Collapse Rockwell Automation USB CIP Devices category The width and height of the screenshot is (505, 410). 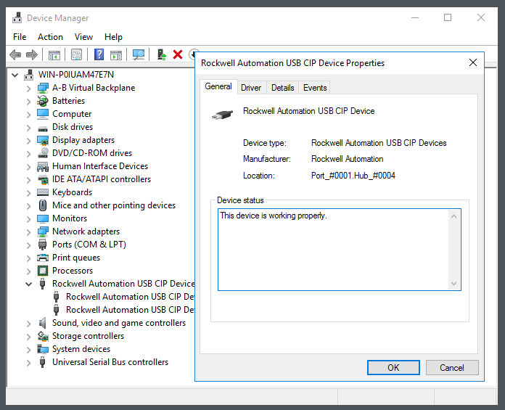29,284
